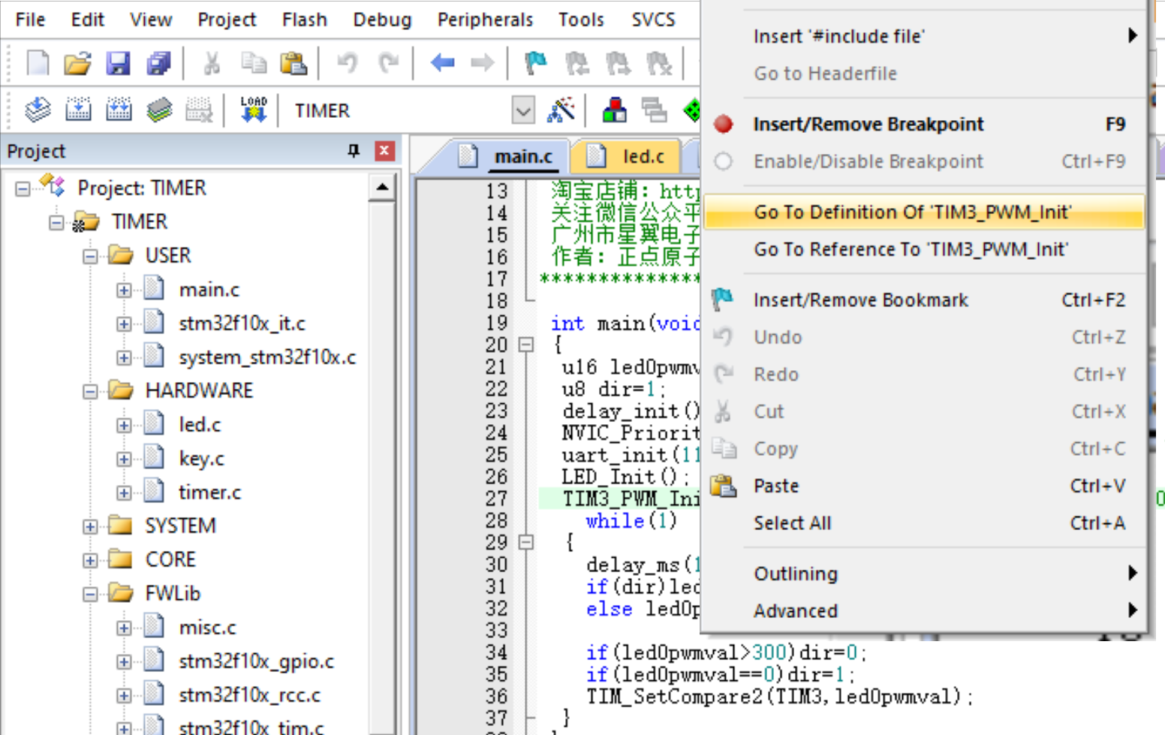Toggle Insert/Remove Bookmark in context menu

coord(860,299)
